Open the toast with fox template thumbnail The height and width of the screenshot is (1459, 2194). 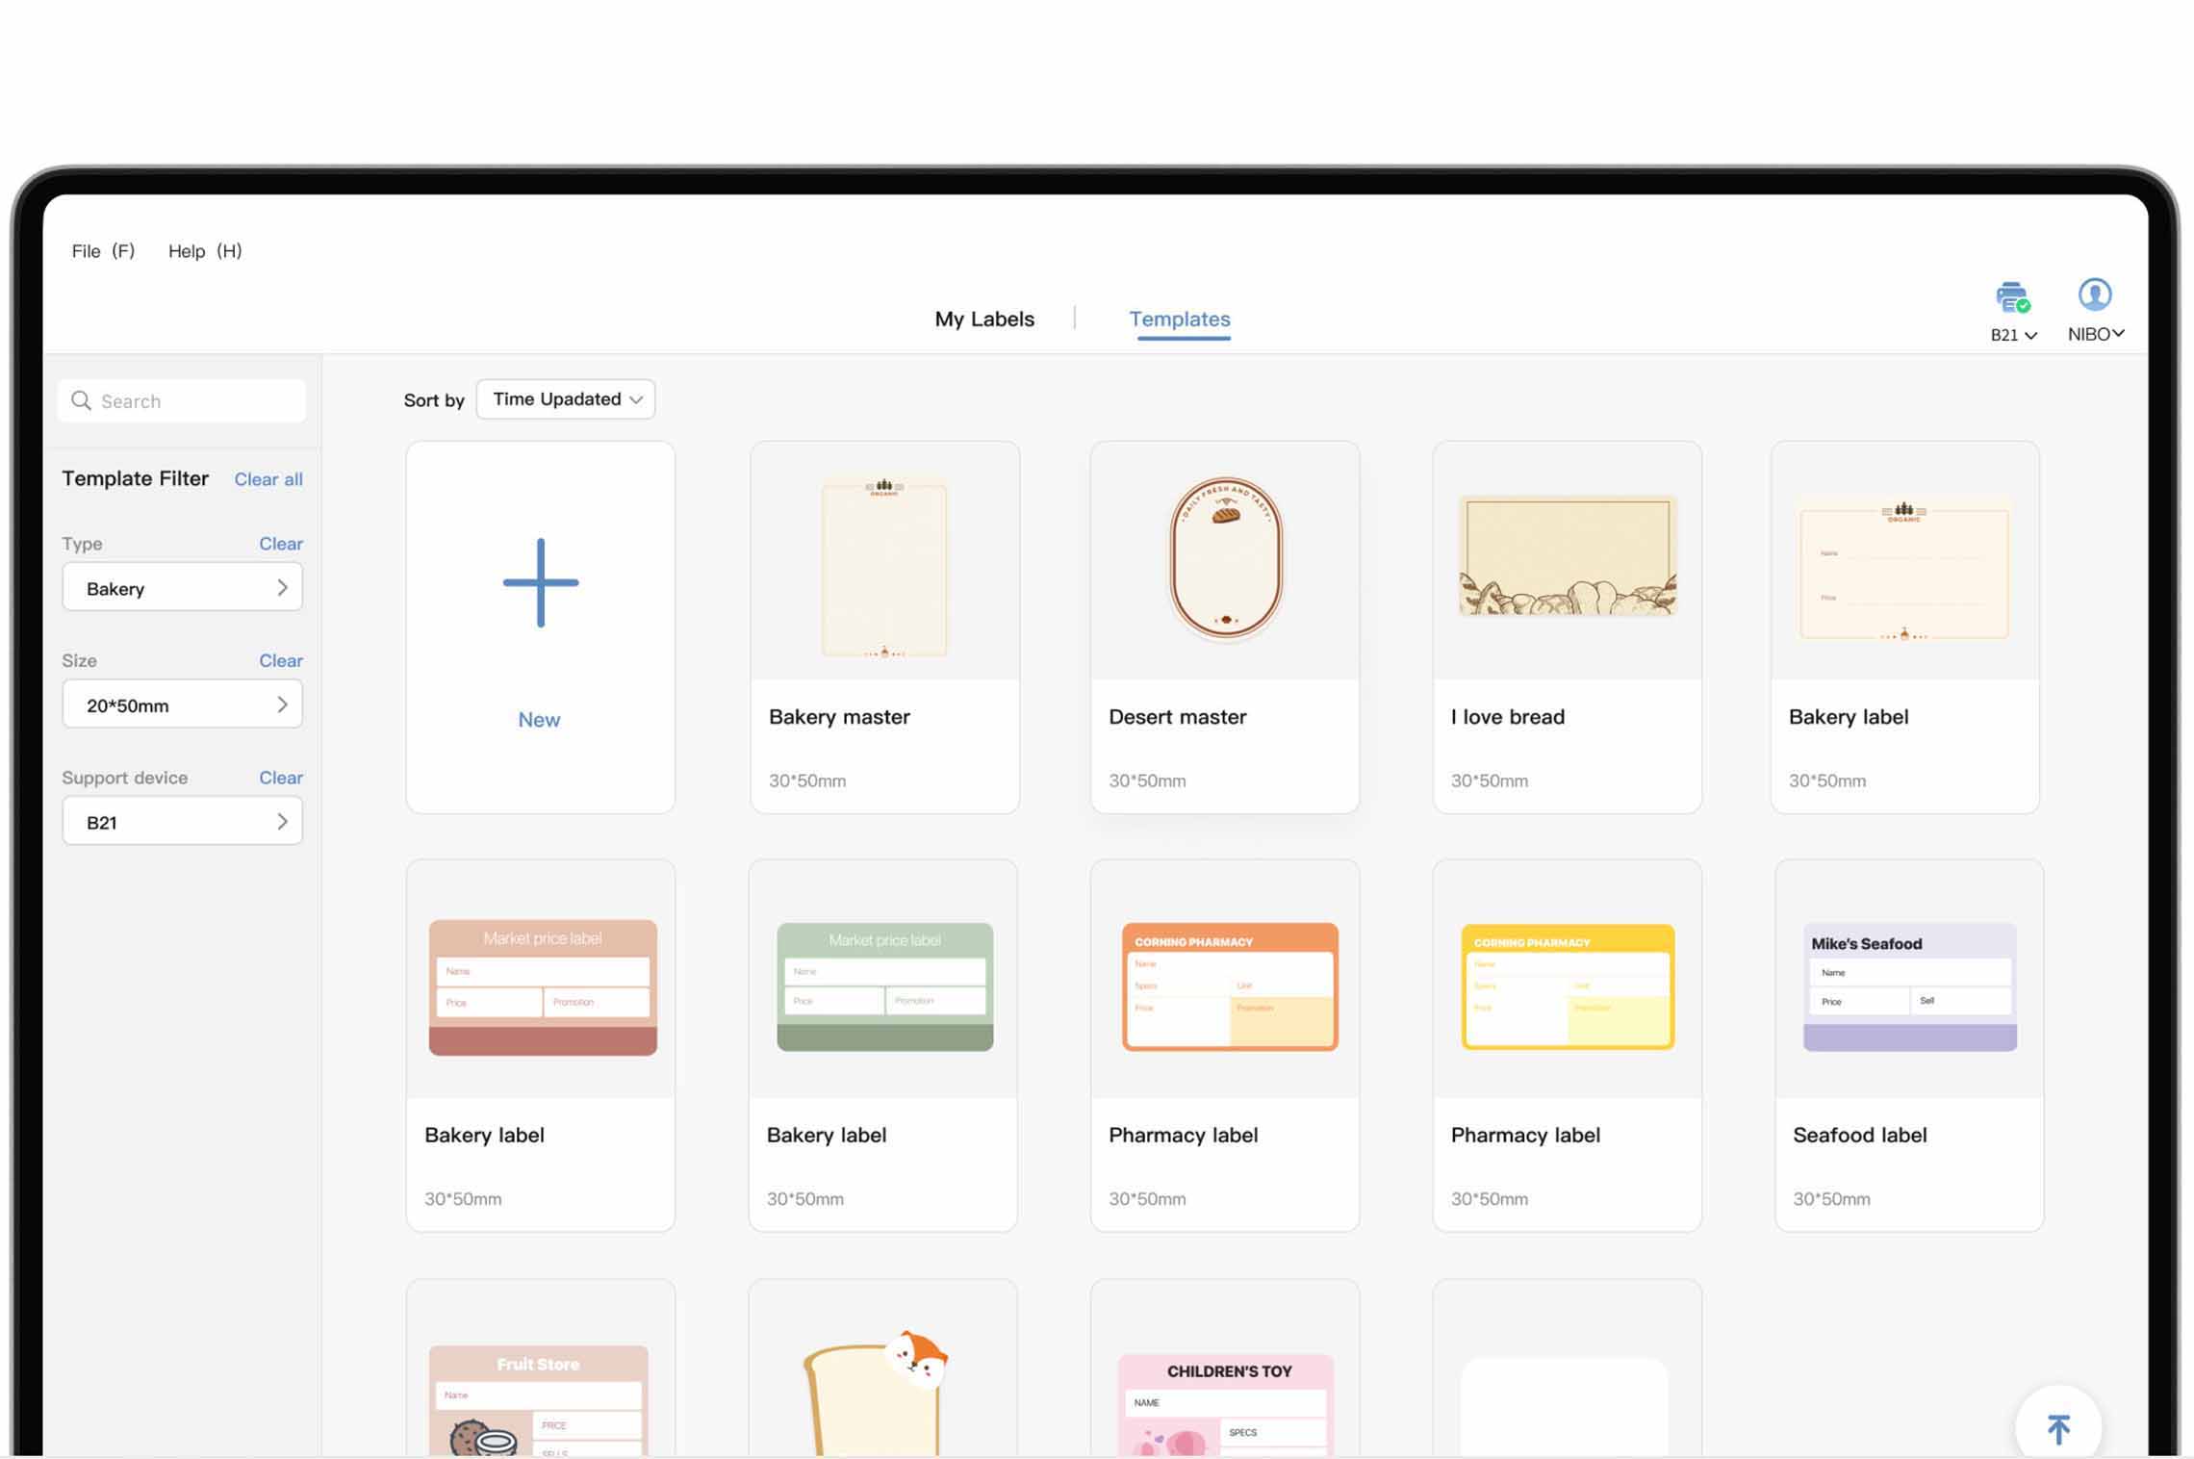pyautogui.click(x=876, y=1393)
